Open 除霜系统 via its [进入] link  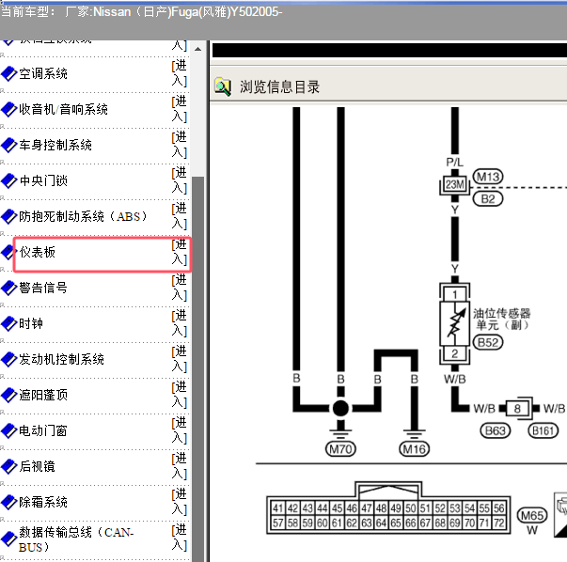point(180,502)
